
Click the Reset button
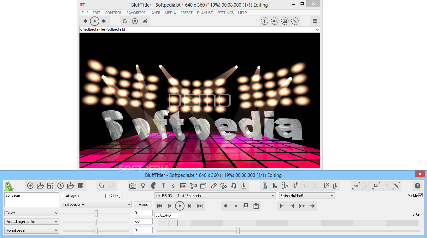click(x=143, y=205)
